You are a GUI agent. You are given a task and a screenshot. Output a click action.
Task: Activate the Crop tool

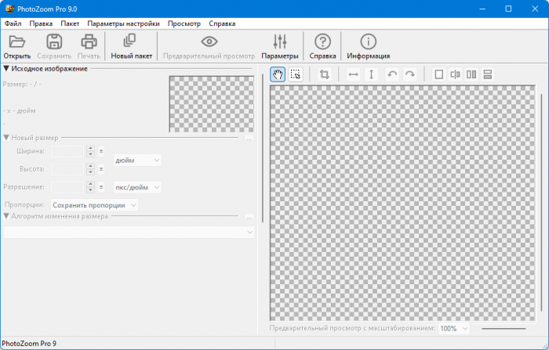324,74
